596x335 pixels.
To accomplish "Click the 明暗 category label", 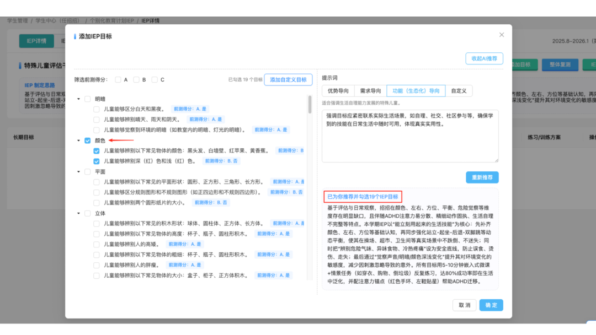I will coord(100,99).
